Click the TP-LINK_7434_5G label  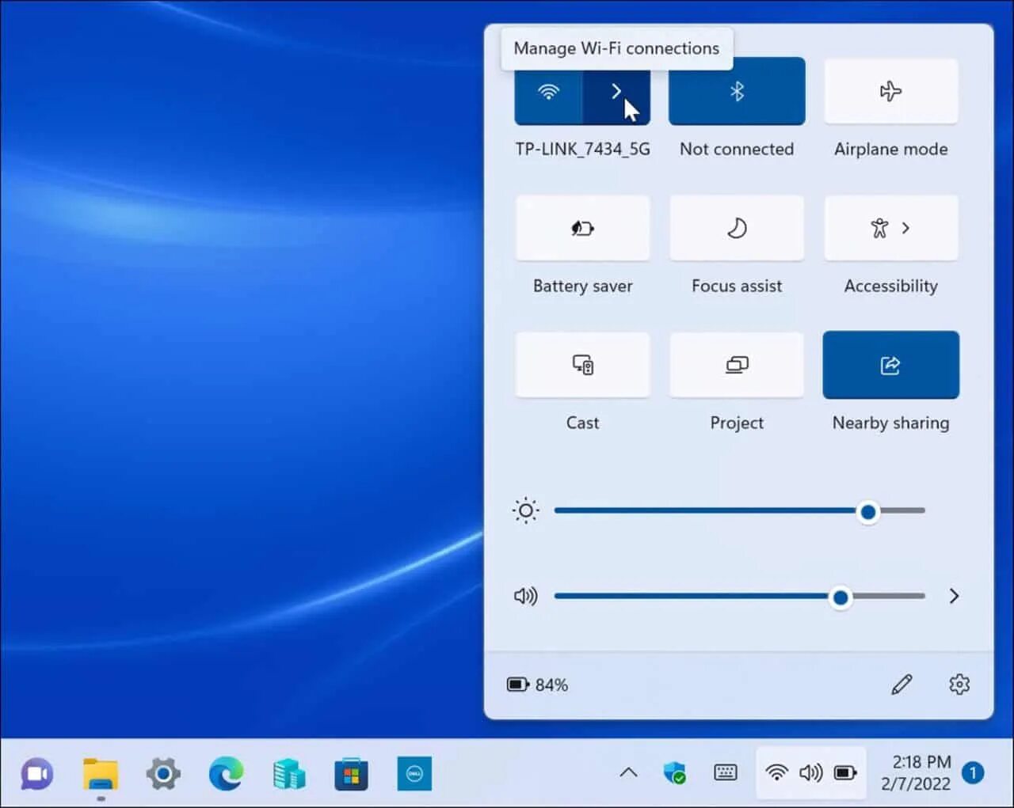click(583, 149)
